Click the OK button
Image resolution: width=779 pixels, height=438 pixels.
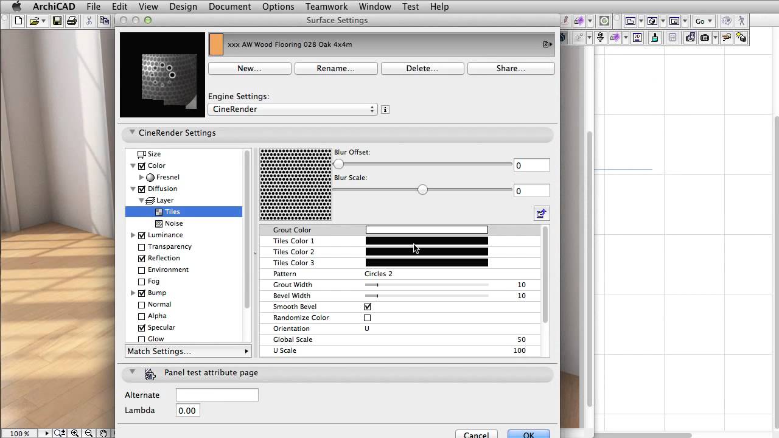pos(529,434)
